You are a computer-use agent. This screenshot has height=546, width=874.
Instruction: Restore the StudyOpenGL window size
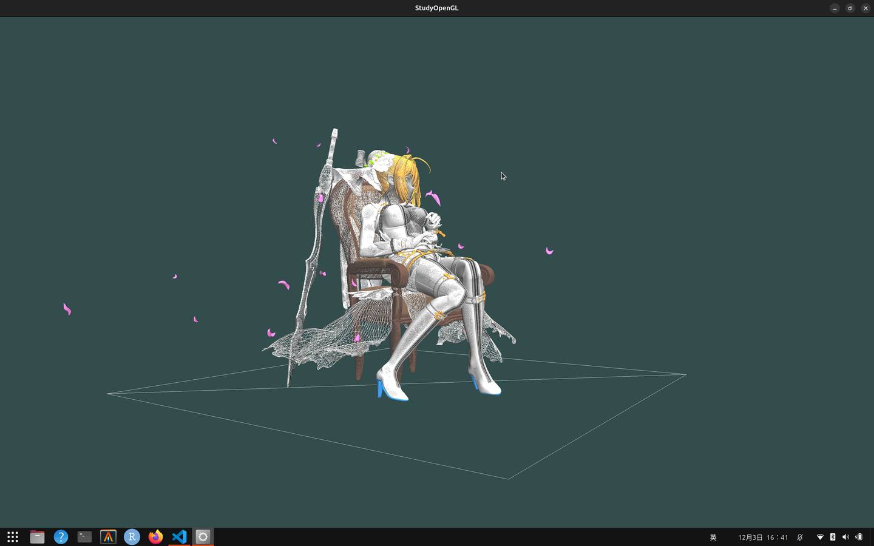(x=850, y=8)
